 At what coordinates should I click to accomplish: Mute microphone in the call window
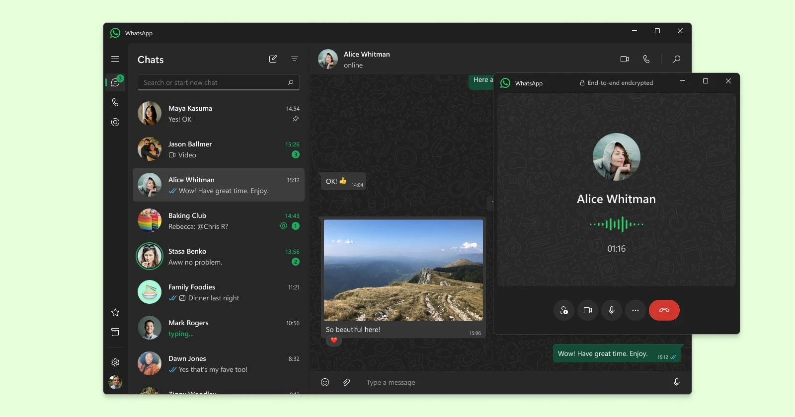point(612,310)
